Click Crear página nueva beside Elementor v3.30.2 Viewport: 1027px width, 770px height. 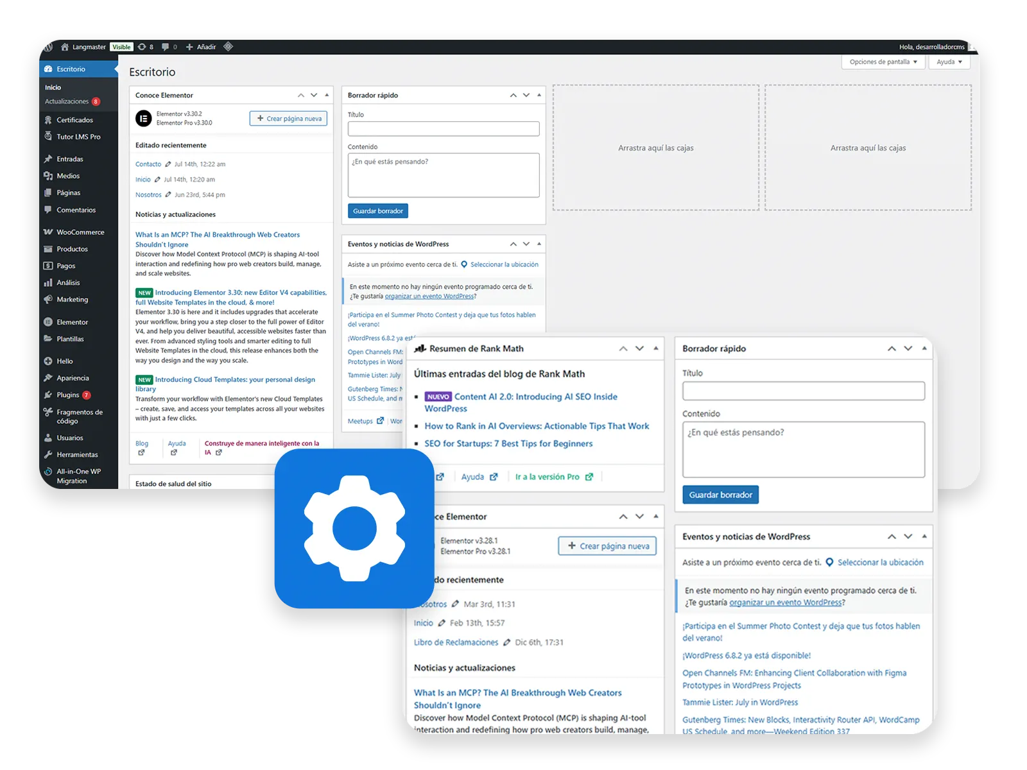coord(288,119)
